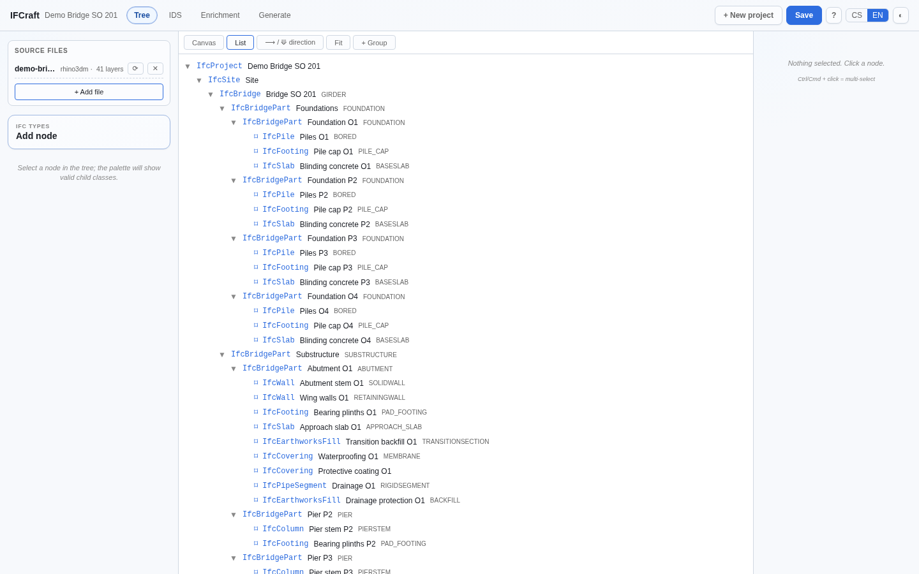
Task: Collapse the Foundations bridge part
Action: [222, 108]
